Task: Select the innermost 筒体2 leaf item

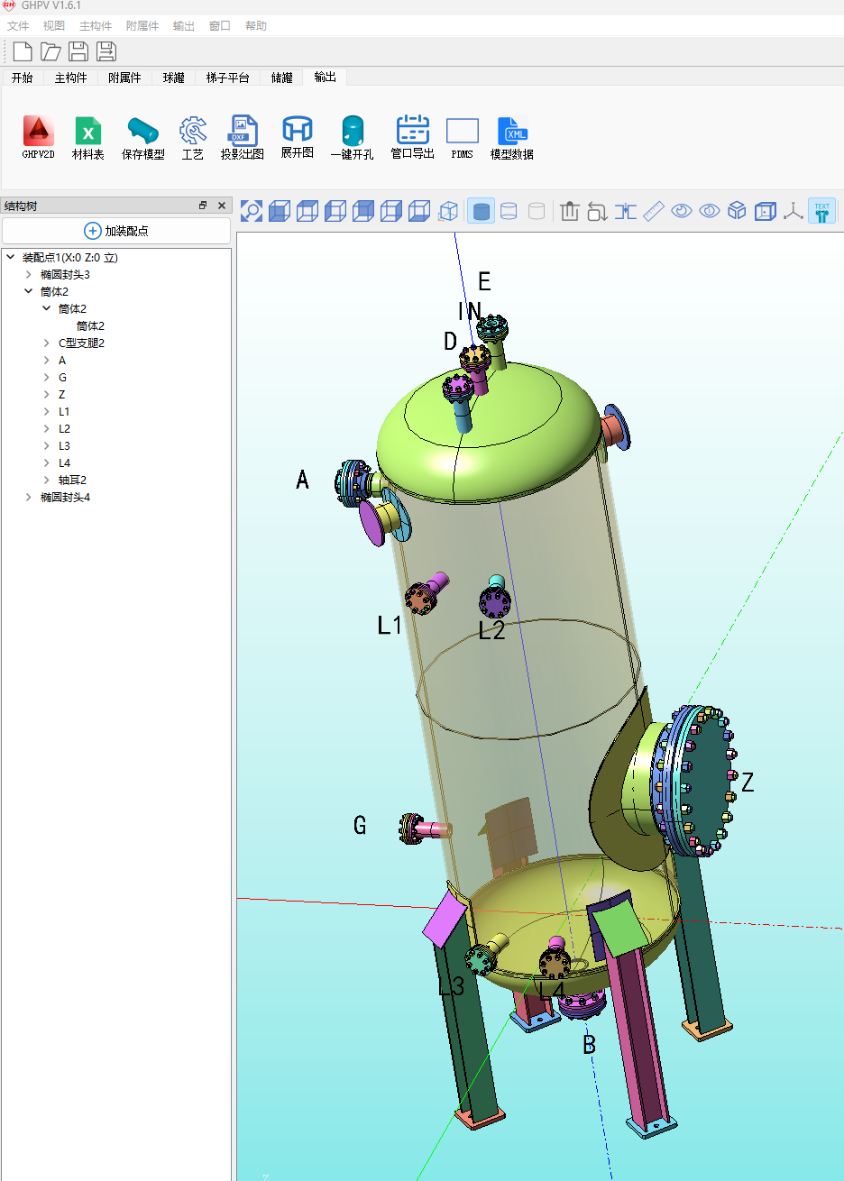Action: click(90, 325)
